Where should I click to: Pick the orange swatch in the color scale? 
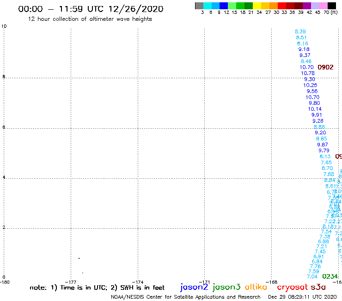tap(273, 6)
